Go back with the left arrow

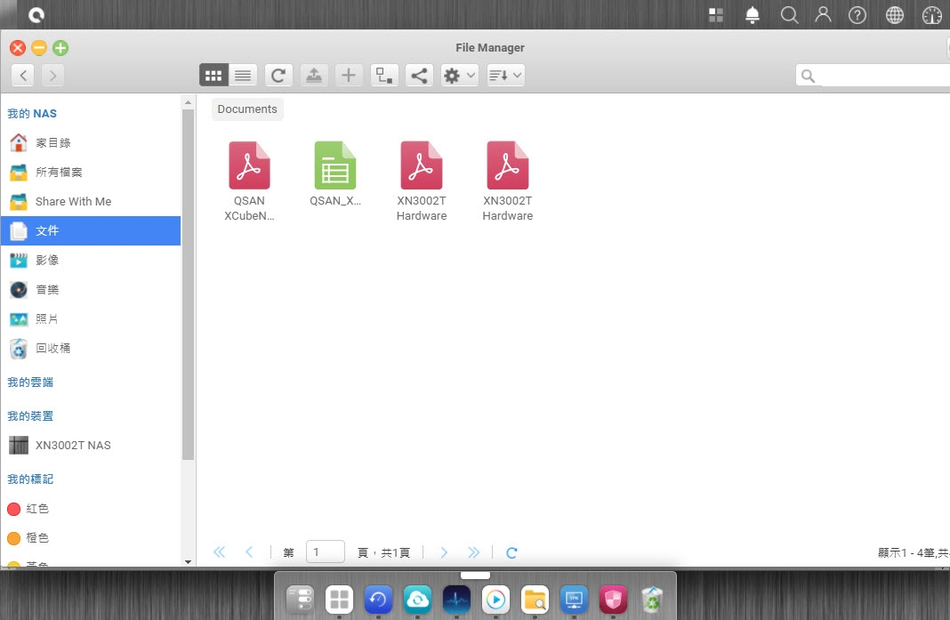click(23, 75)
